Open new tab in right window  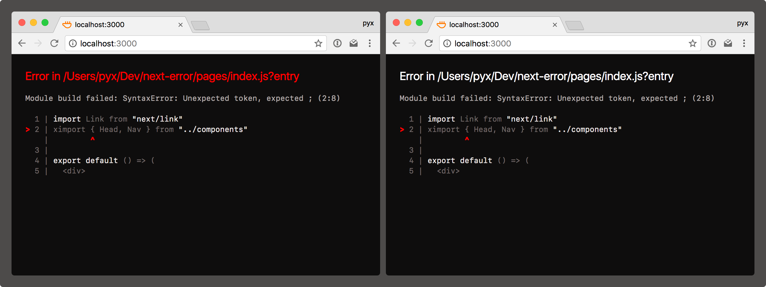574,26
